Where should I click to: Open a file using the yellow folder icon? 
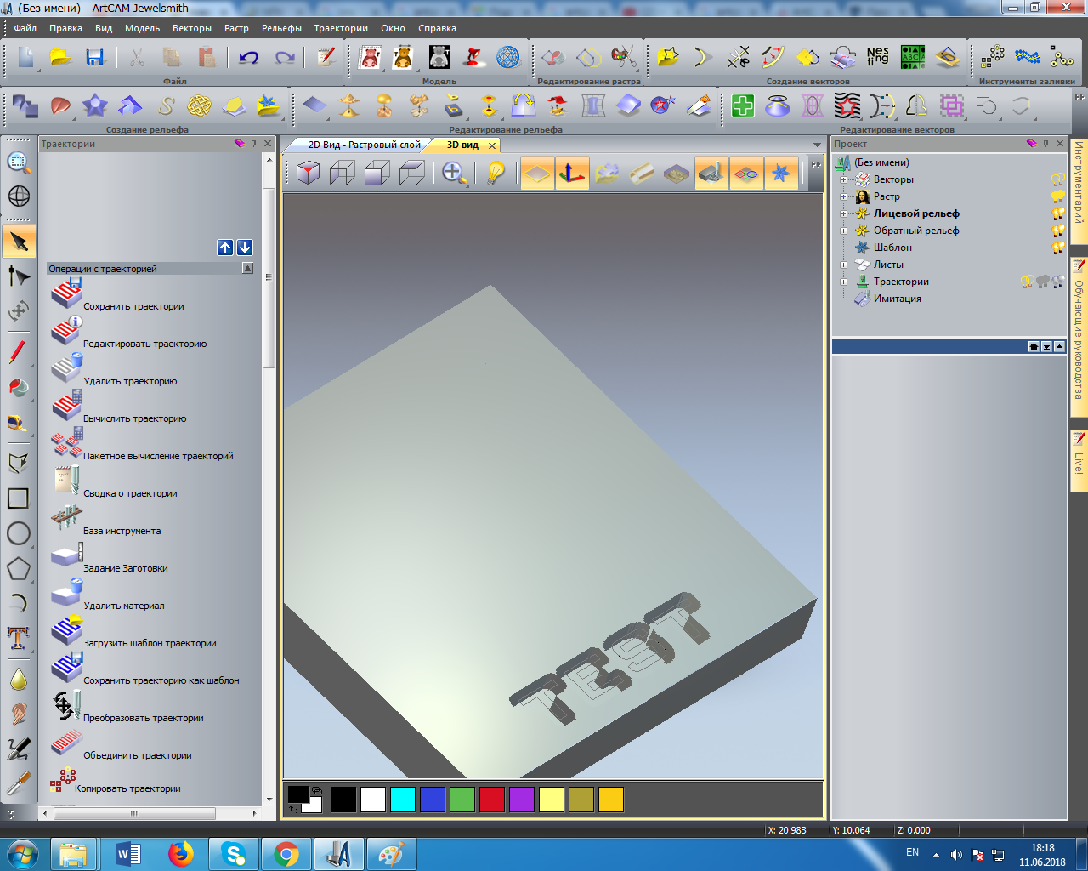coord(60,58)
